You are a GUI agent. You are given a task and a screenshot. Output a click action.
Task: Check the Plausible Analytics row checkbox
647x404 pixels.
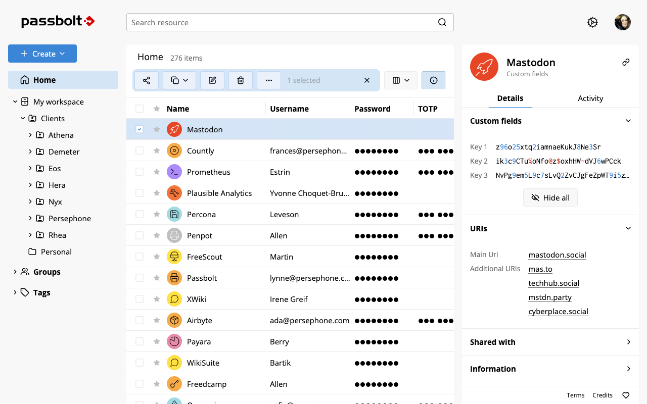140,193
